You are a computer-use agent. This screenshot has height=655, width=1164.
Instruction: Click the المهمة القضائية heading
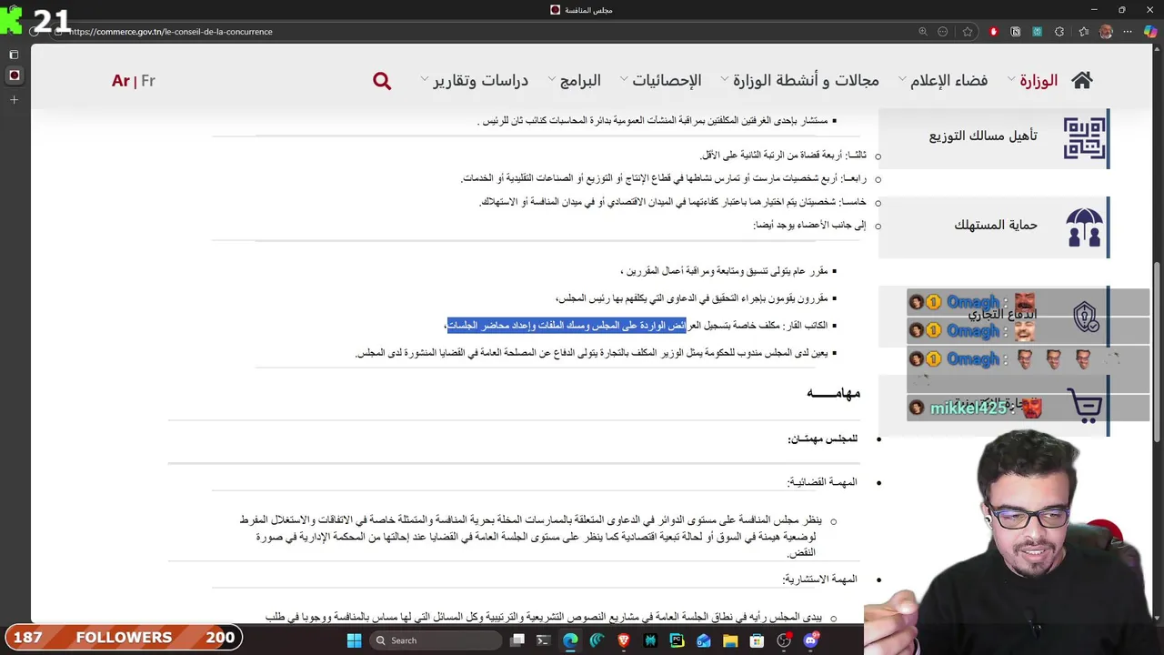[822, 482]
